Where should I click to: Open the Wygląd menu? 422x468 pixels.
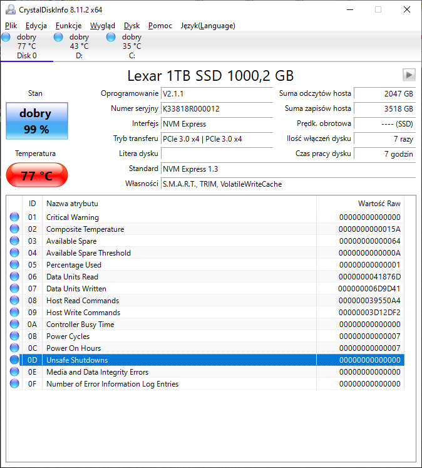click(103, 26)
